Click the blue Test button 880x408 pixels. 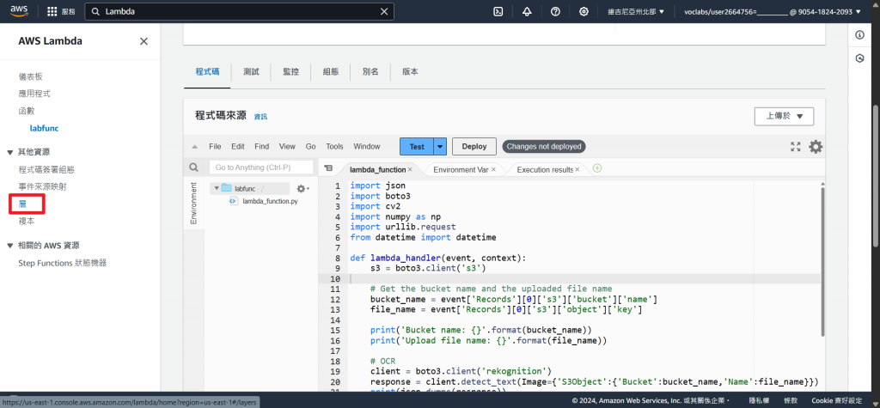pyautogui.click(x=417, y=147)
